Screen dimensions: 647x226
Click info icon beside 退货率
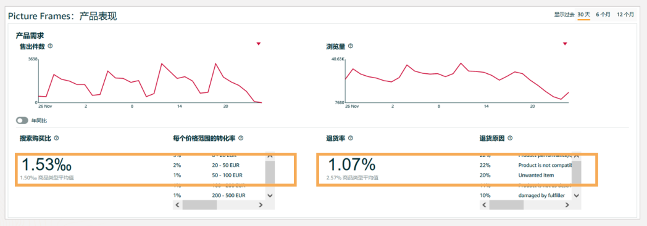point(351,139)
